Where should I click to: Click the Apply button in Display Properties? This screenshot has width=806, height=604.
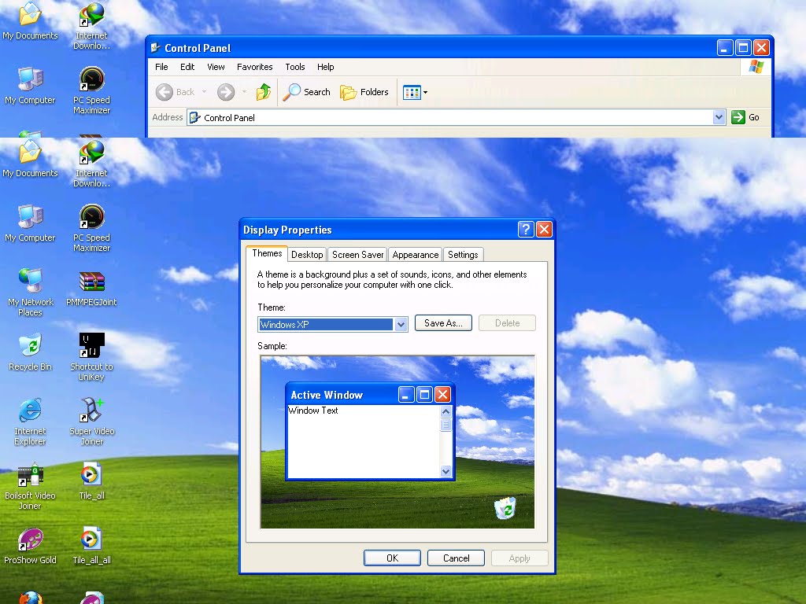519,558
